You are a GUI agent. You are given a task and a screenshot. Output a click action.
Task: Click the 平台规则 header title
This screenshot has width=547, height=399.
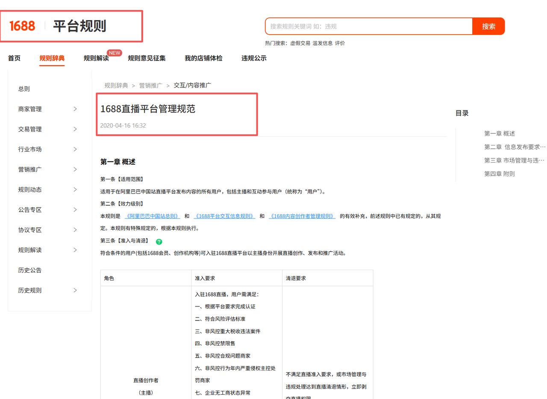point(79,26)
